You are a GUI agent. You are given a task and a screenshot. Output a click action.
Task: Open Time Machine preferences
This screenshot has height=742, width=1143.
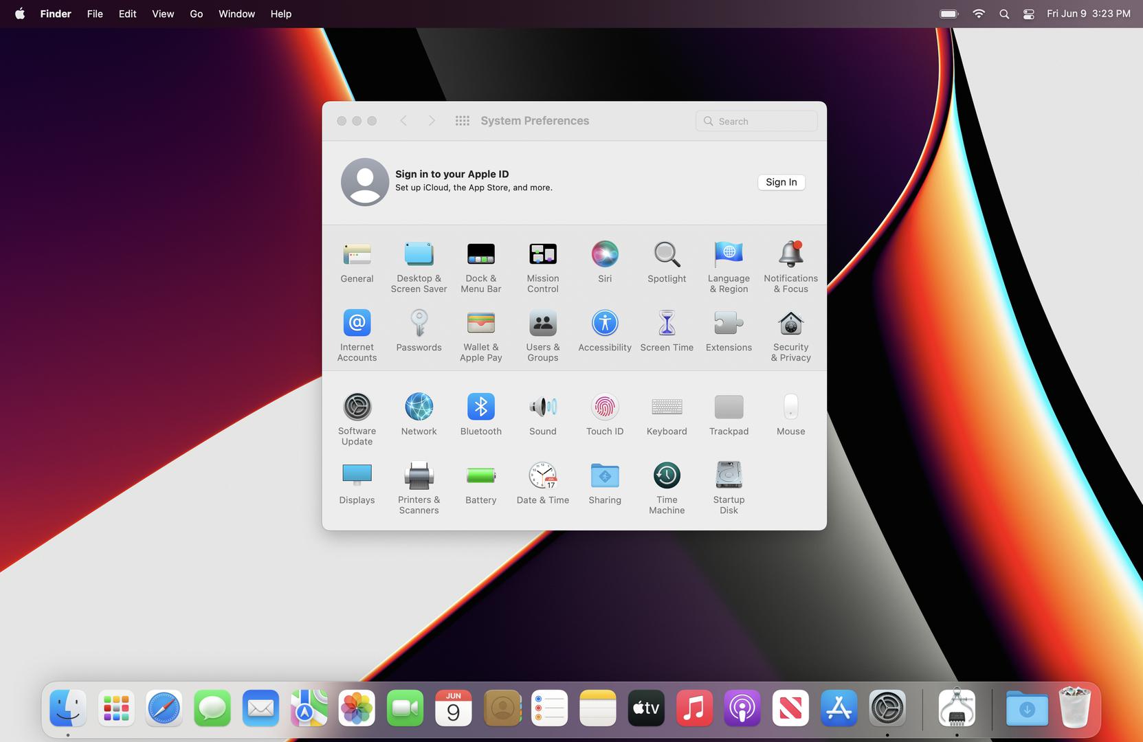coord(667,488)
